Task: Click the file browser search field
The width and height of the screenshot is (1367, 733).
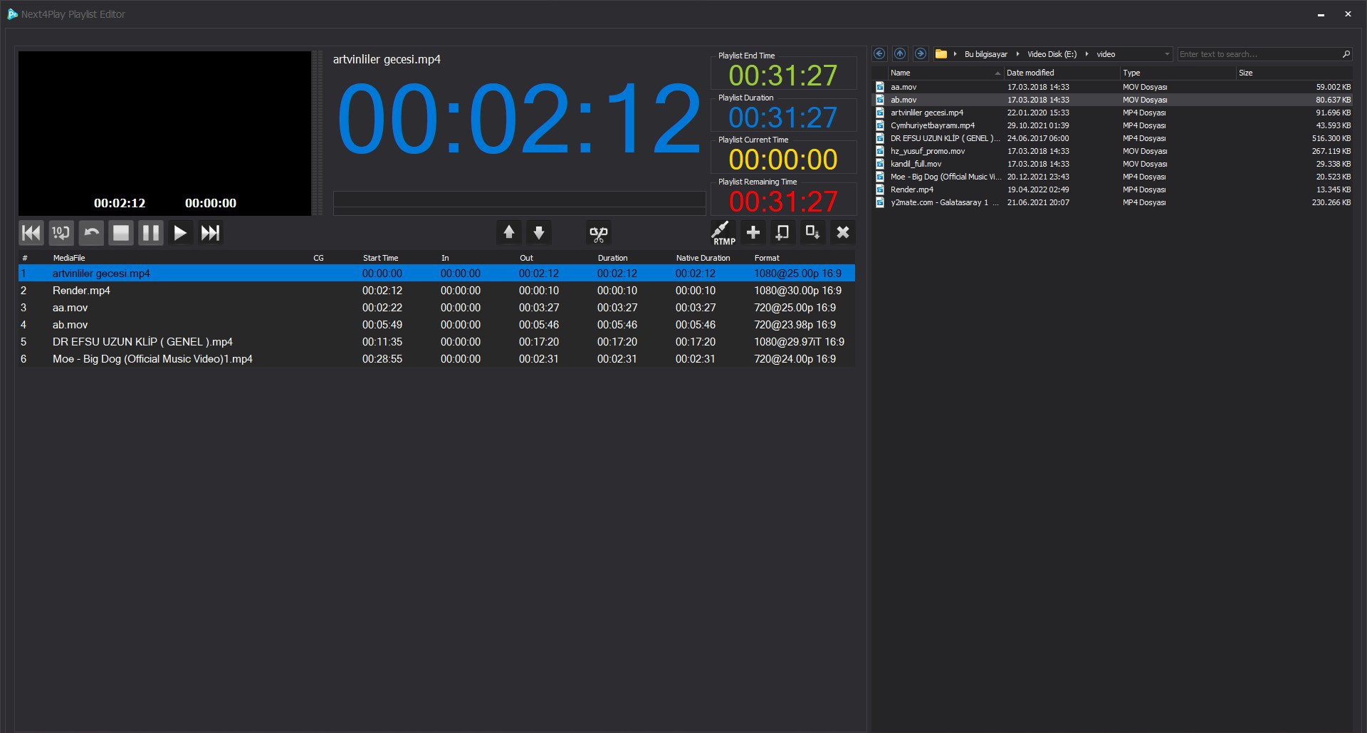Action: tap(1258, 54)
